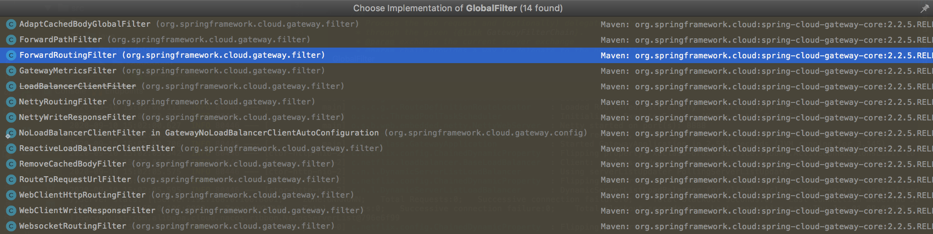The image size is (933, 234).
Task: Choose NettyWriteResponseFilter from the list
Action: click(77, 117)
